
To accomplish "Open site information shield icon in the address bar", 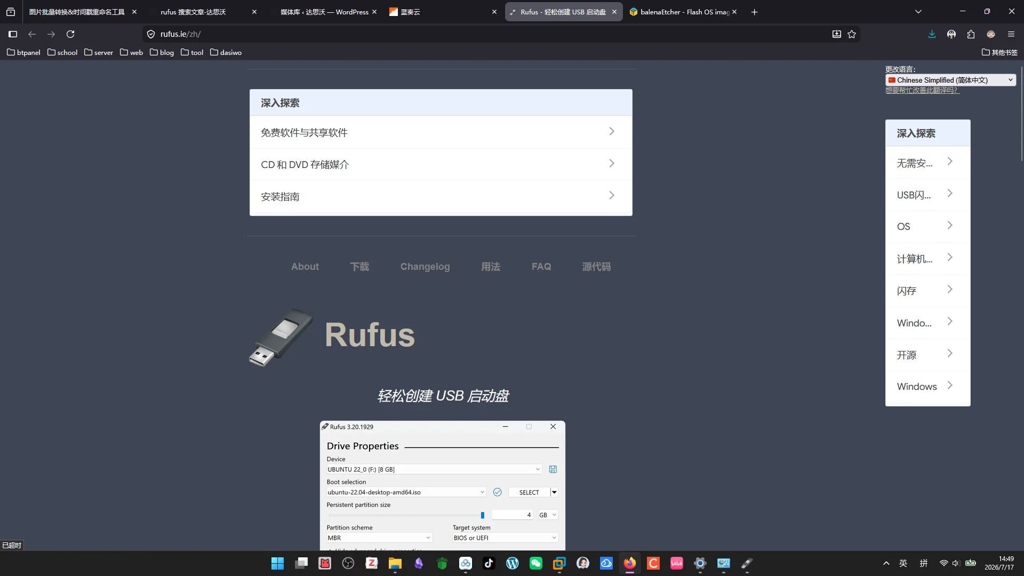I will point(151,34).
